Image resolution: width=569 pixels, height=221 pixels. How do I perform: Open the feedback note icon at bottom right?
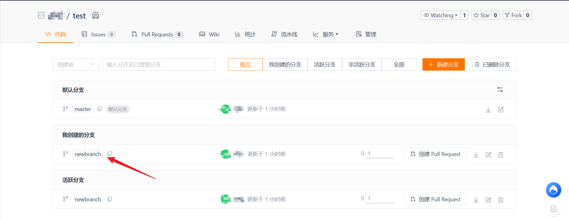point(553,209)
